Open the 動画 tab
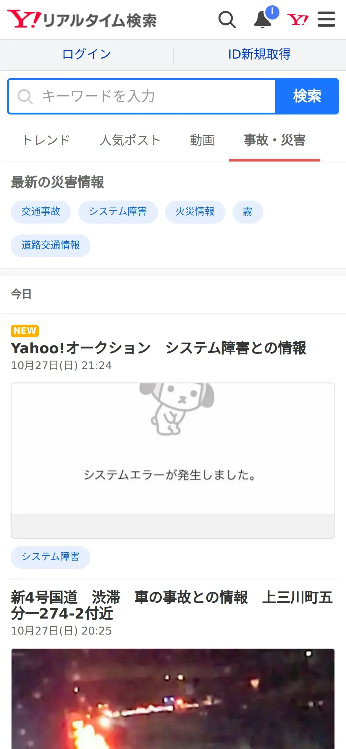Screen dimensions: 346x749 click(x=202, y=140)
